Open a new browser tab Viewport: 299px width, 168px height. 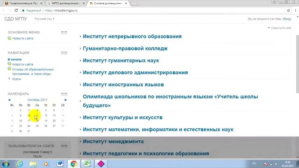pos(134,3)
